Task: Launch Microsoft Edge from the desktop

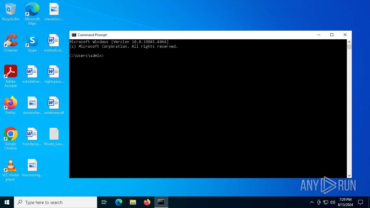Action: tap(32, 14)
